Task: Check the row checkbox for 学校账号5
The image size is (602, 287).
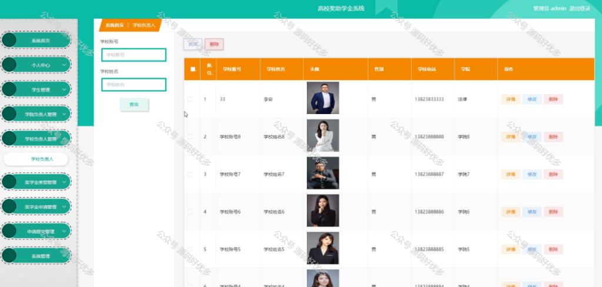Action: pyautogui.click(x=190, y=249)
